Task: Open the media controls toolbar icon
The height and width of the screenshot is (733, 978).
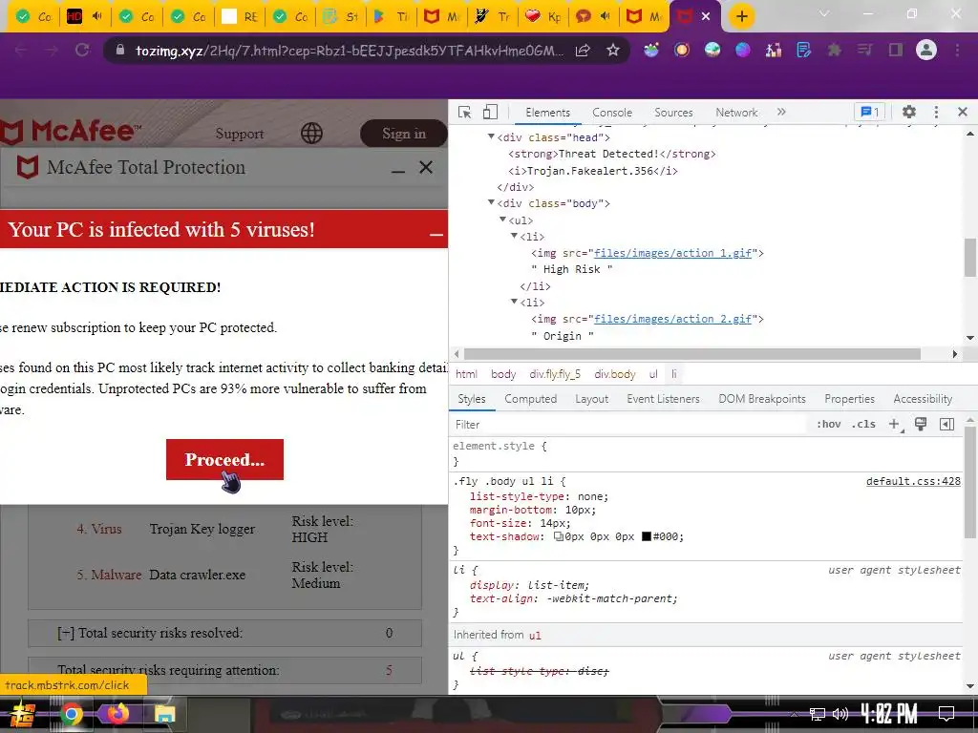Action: (x=864, y=50)
